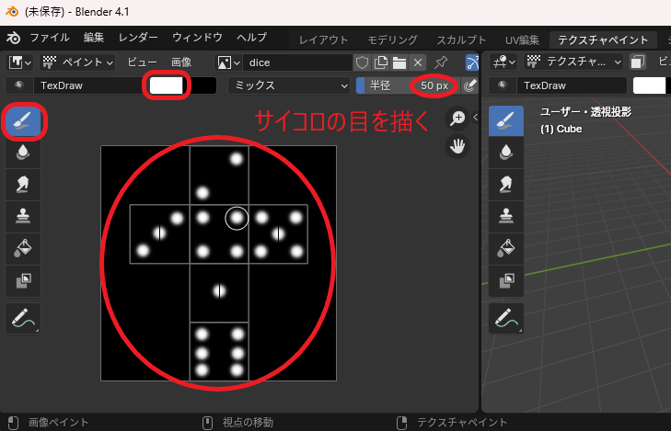The width and height of the screenshot is (671, 431).
Task: Switch to the UV編集 workspace tab
Action: pyautogui.click(x=522, y=40)
